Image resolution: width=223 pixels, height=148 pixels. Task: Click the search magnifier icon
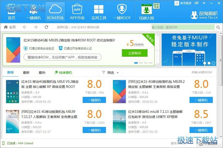tap(218, 27)
